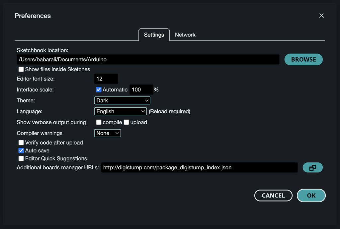Click the BROWSE button
The height and width of the screenshot is (229, 340).
(303, 59)
